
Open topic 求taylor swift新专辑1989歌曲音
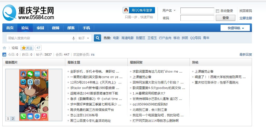coord(94,88)
